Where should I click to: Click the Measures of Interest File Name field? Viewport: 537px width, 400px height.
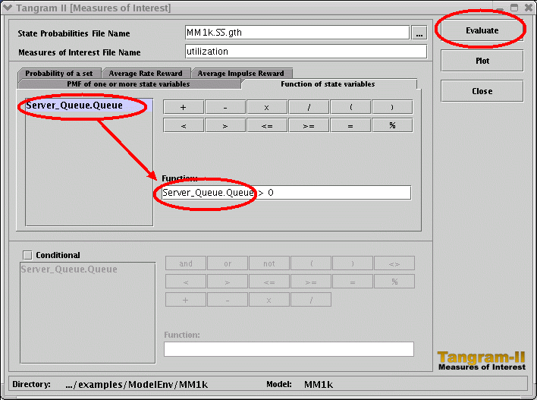[x=306, y=52]
